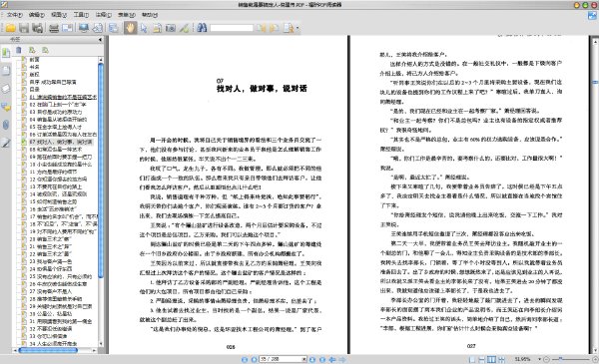Select the Hand tool
The image size is (599, 364).
point(130,28)
